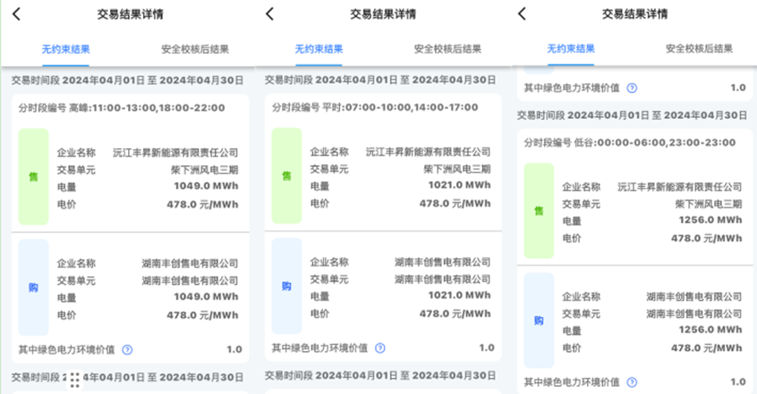Image resolution: width=757 pixels, height=394 pixels.
Task: Switch to 安全校核后结果 tab in right screen
Action: (x=700, y=49)
